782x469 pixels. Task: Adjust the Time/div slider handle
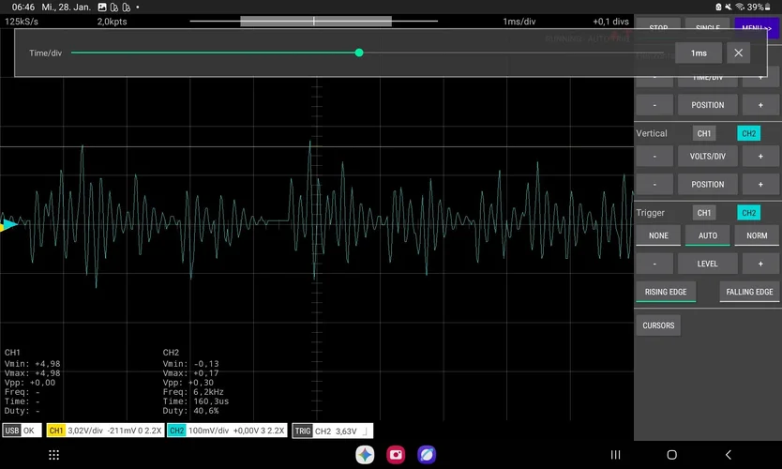click(x=359, y=53)
